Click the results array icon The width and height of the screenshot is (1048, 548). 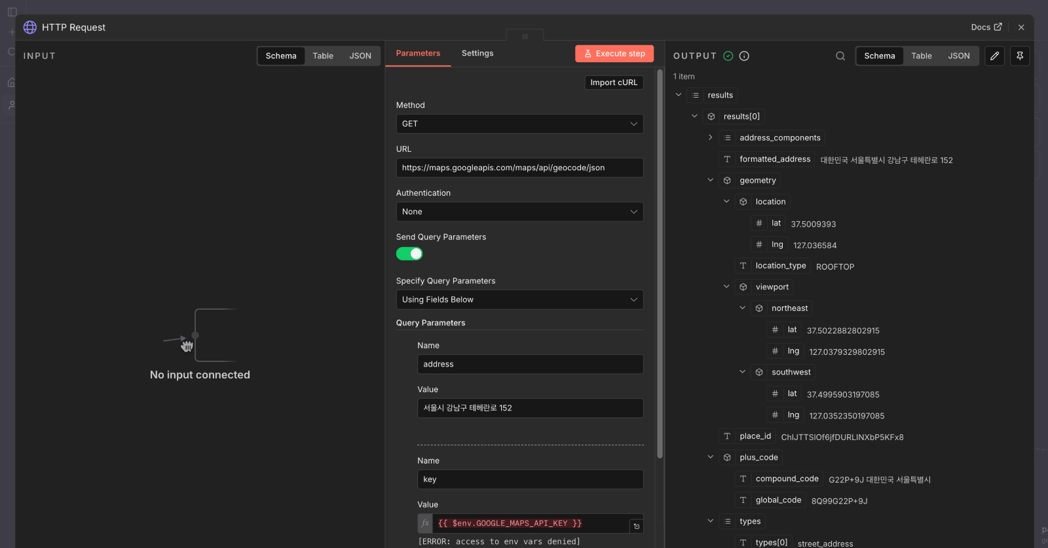click(x=696, y=95)
